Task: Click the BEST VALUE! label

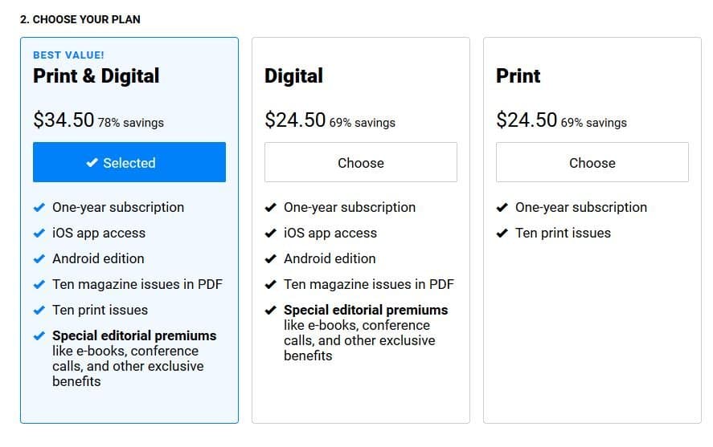Action: (68, 55)
